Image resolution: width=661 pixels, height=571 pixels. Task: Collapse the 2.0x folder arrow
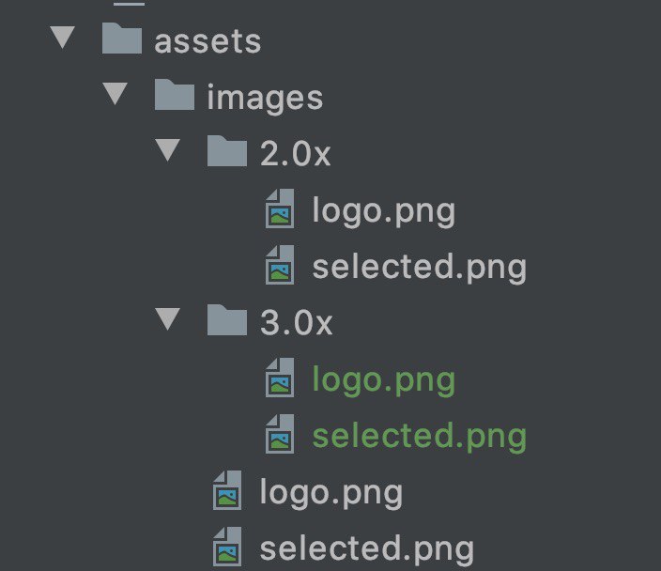click(x=167, y=149)
